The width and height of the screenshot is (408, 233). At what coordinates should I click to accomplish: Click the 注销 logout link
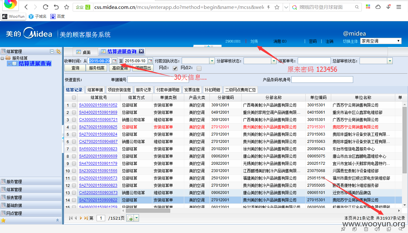329,41
